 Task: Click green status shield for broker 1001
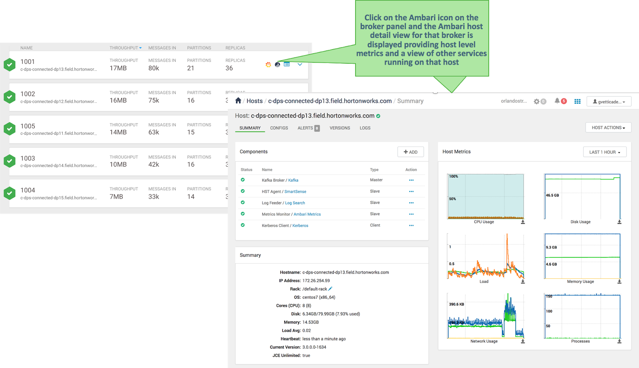[10, 65]
